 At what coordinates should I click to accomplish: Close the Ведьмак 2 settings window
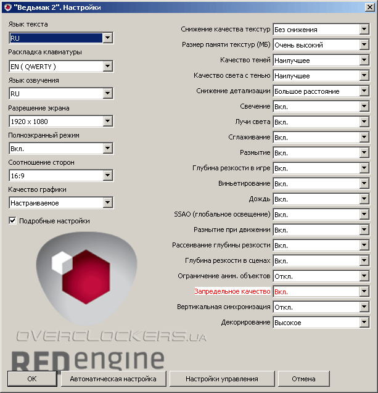(370, 7)
